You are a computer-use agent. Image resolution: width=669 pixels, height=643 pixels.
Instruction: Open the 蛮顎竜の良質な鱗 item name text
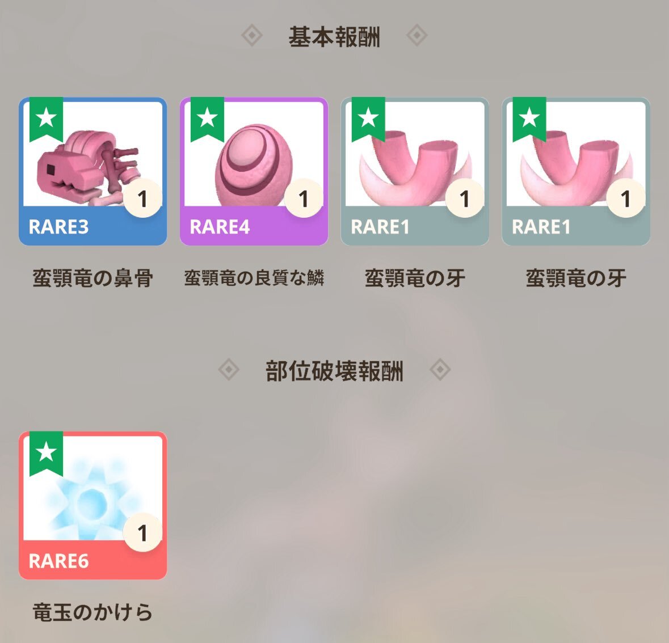tap(254, 278)
